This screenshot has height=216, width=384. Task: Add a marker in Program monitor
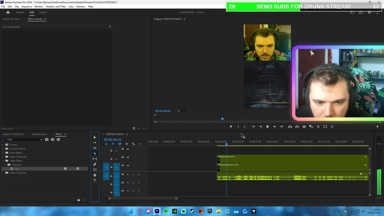coord(231,127)
